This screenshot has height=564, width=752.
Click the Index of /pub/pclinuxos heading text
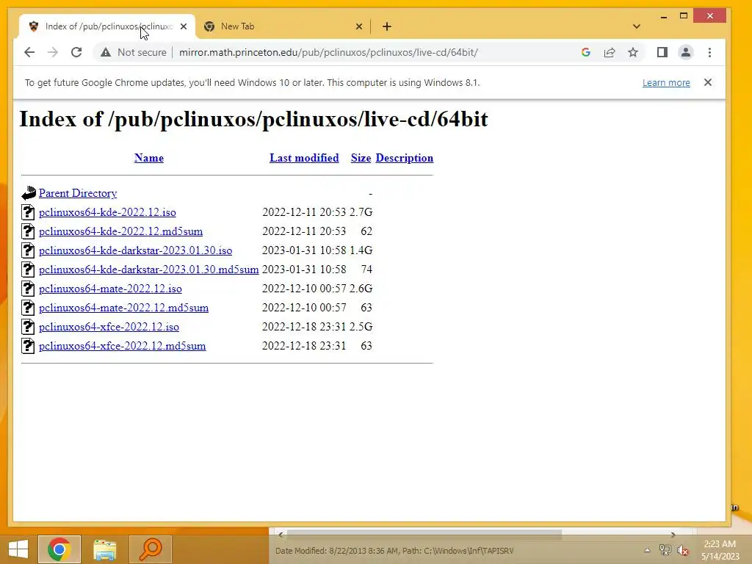[x=253, y=119]
